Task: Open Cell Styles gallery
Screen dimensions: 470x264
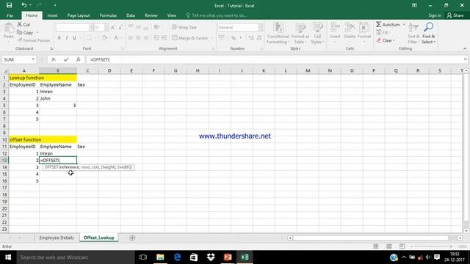Action: click(317, 34)
